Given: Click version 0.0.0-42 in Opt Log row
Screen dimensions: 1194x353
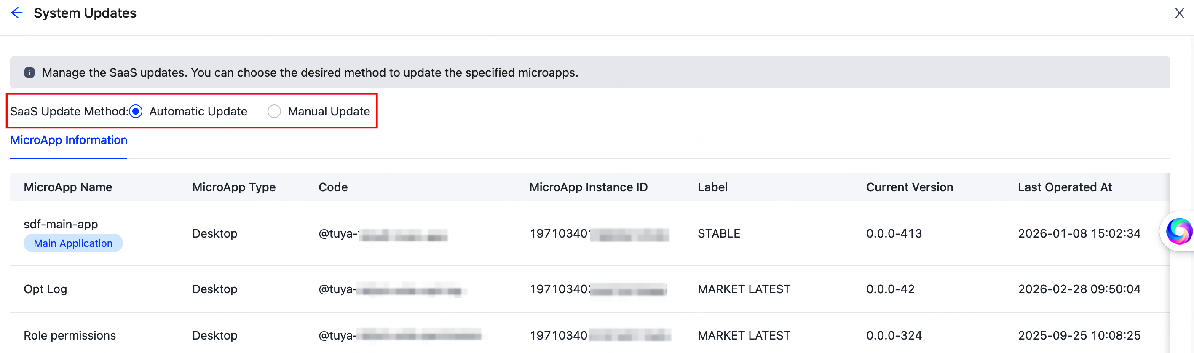Looking at the screenshot, I should point(890,289).
